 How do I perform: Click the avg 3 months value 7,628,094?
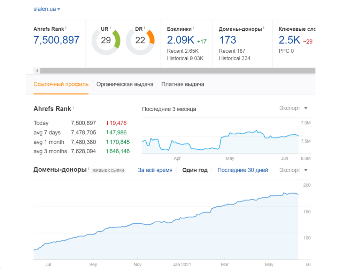pos(83,151)
